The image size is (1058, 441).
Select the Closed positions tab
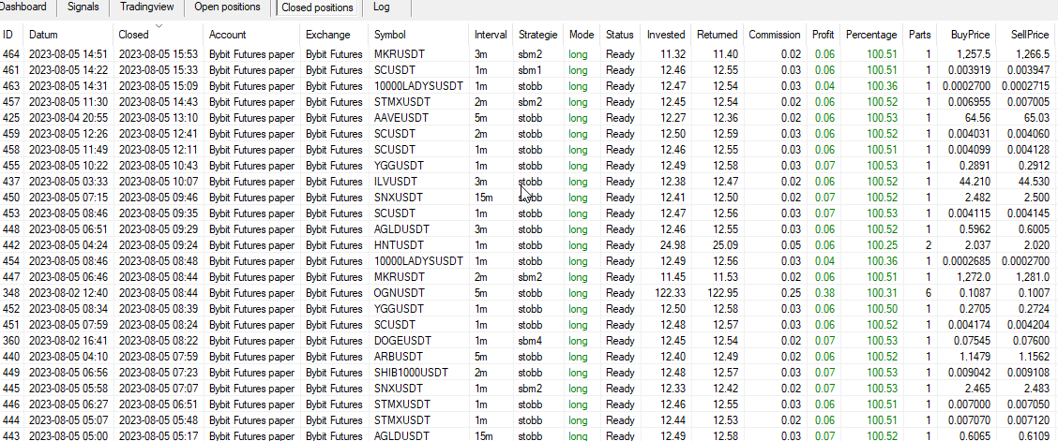tap(317, 7)
